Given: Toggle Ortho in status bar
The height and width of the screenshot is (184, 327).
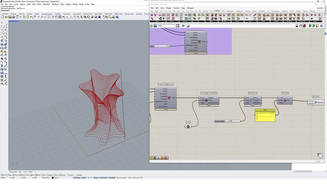Looking at the screenshot, I should [x=84, y=178].
